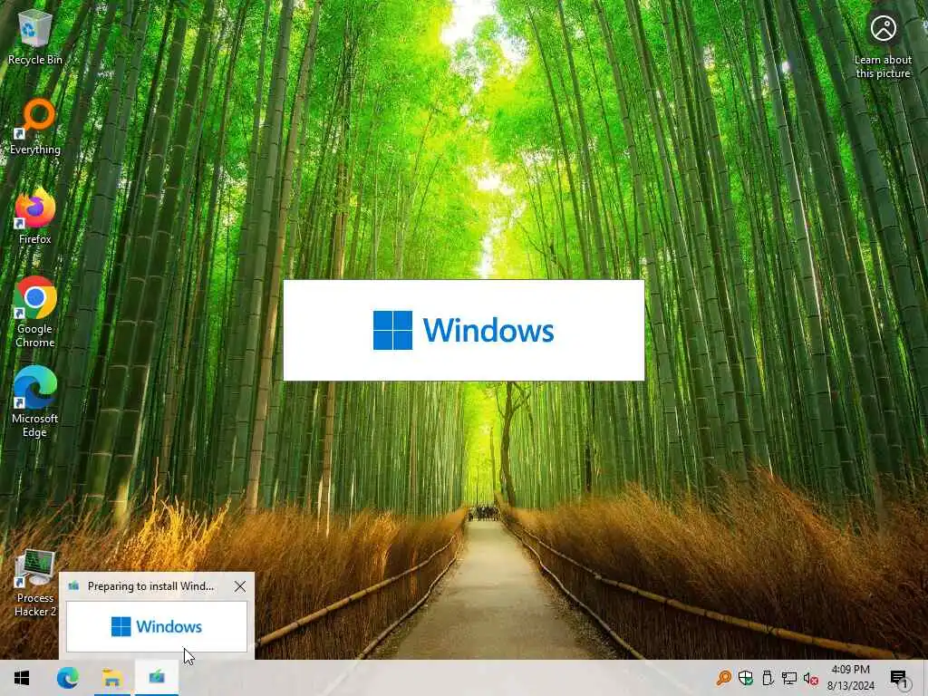Click the large Windows splash window
The height and width of the screenshot is (696, 928).
point(464,330)
